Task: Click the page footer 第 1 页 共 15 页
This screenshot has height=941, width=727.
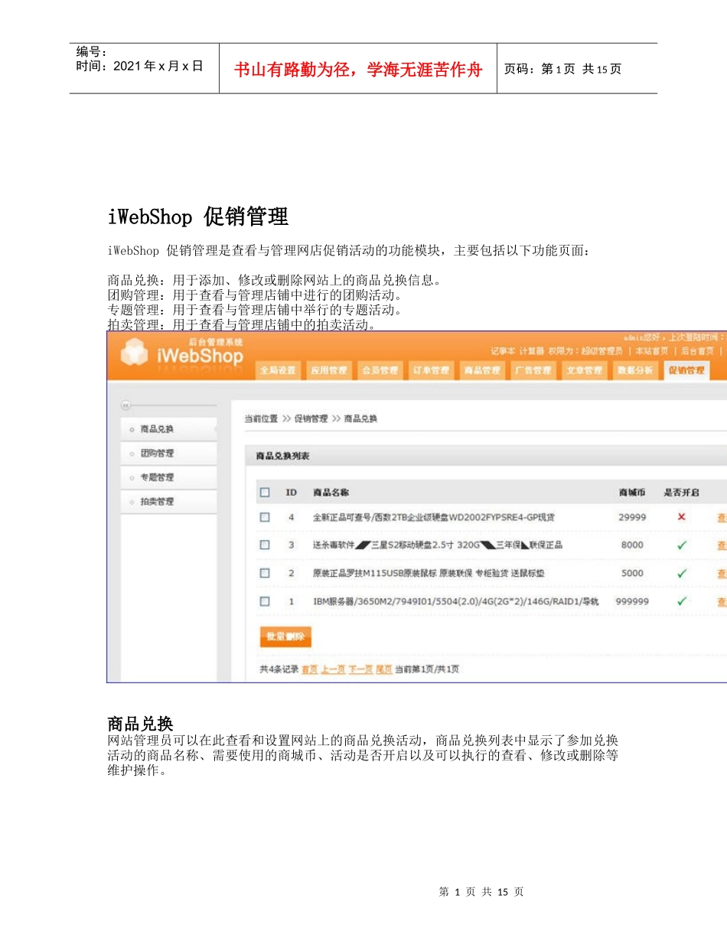Action: click(x=481, y=892)
